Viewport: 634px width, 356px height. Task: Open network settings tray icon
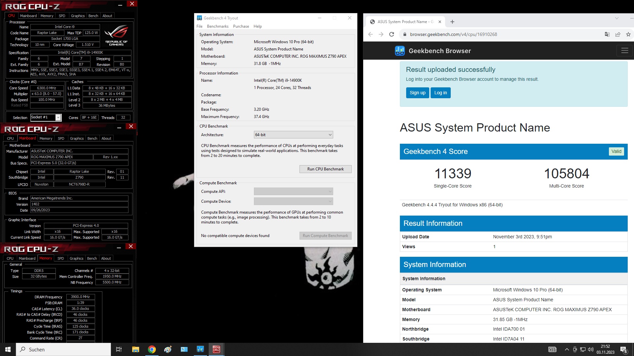(x=583, y=349)
